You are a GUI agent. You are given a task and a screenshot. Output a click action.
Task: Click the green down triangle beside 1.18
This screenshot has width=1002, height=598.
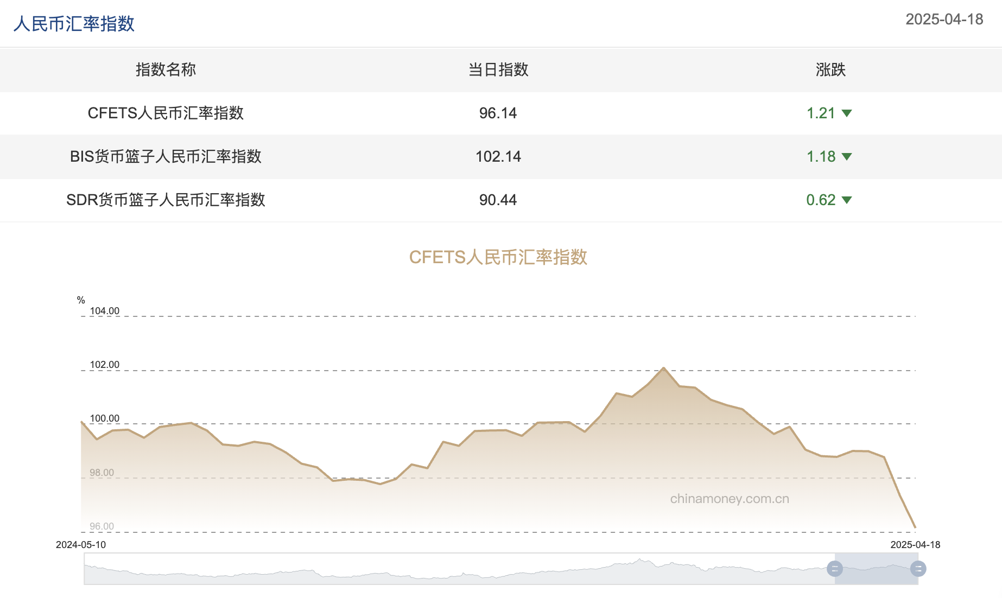846,157
